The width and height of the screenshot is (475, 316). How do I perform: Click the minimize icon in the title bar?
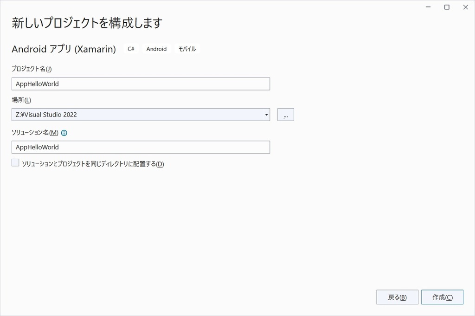pyautogui.click(x=428, y=7)
